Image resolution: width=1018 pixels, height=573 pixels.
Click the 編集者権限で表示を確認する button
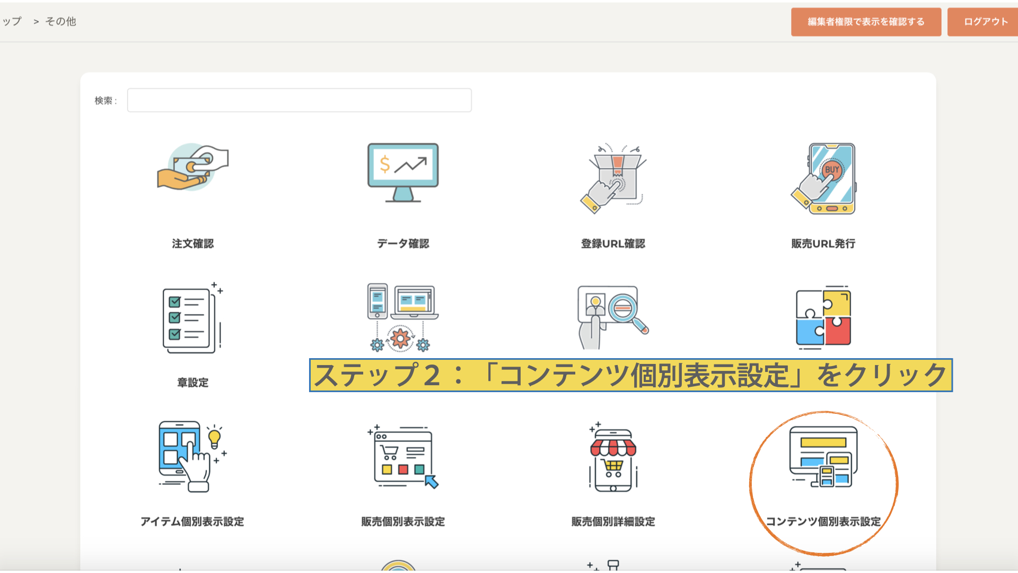click(x=866, y=22)
